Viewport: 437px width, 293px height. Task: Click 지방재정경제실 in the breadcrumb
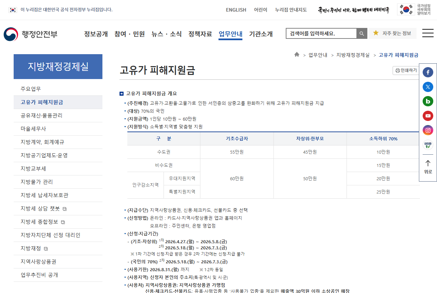pyautogui.click(x=353, y=55)
